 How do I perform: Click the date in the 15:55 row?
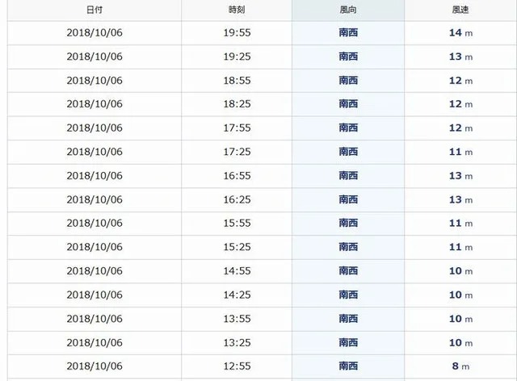[95, 223]
